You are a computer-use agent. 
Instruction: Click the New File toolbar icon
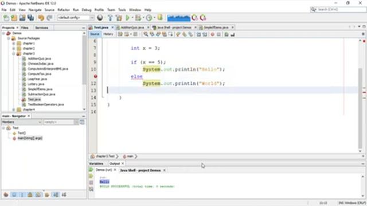click(x=6, y=18)
